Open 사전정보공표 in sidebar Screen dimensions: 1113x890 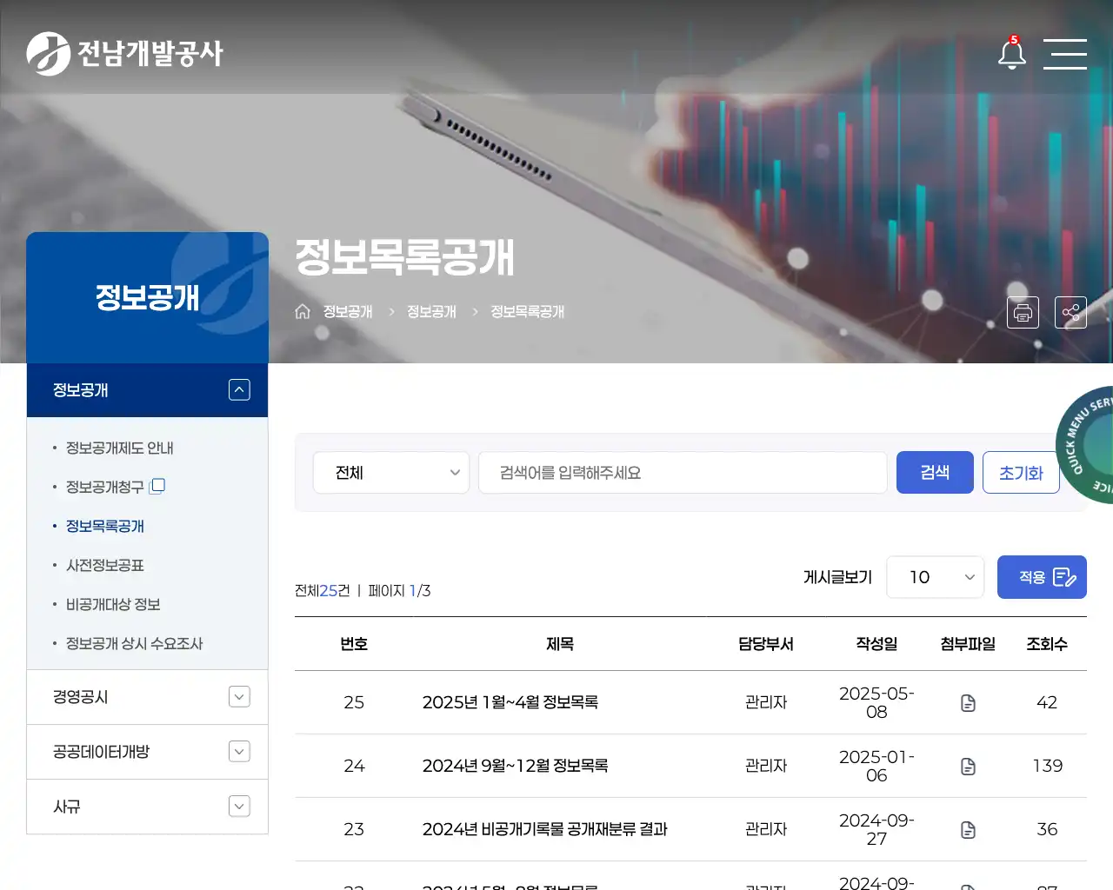104,565
